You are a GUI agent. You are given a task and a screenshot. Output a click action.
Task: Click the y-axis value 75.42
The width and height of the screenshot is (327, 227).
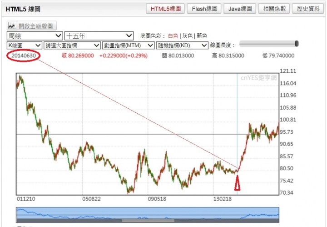click(287, 181)
